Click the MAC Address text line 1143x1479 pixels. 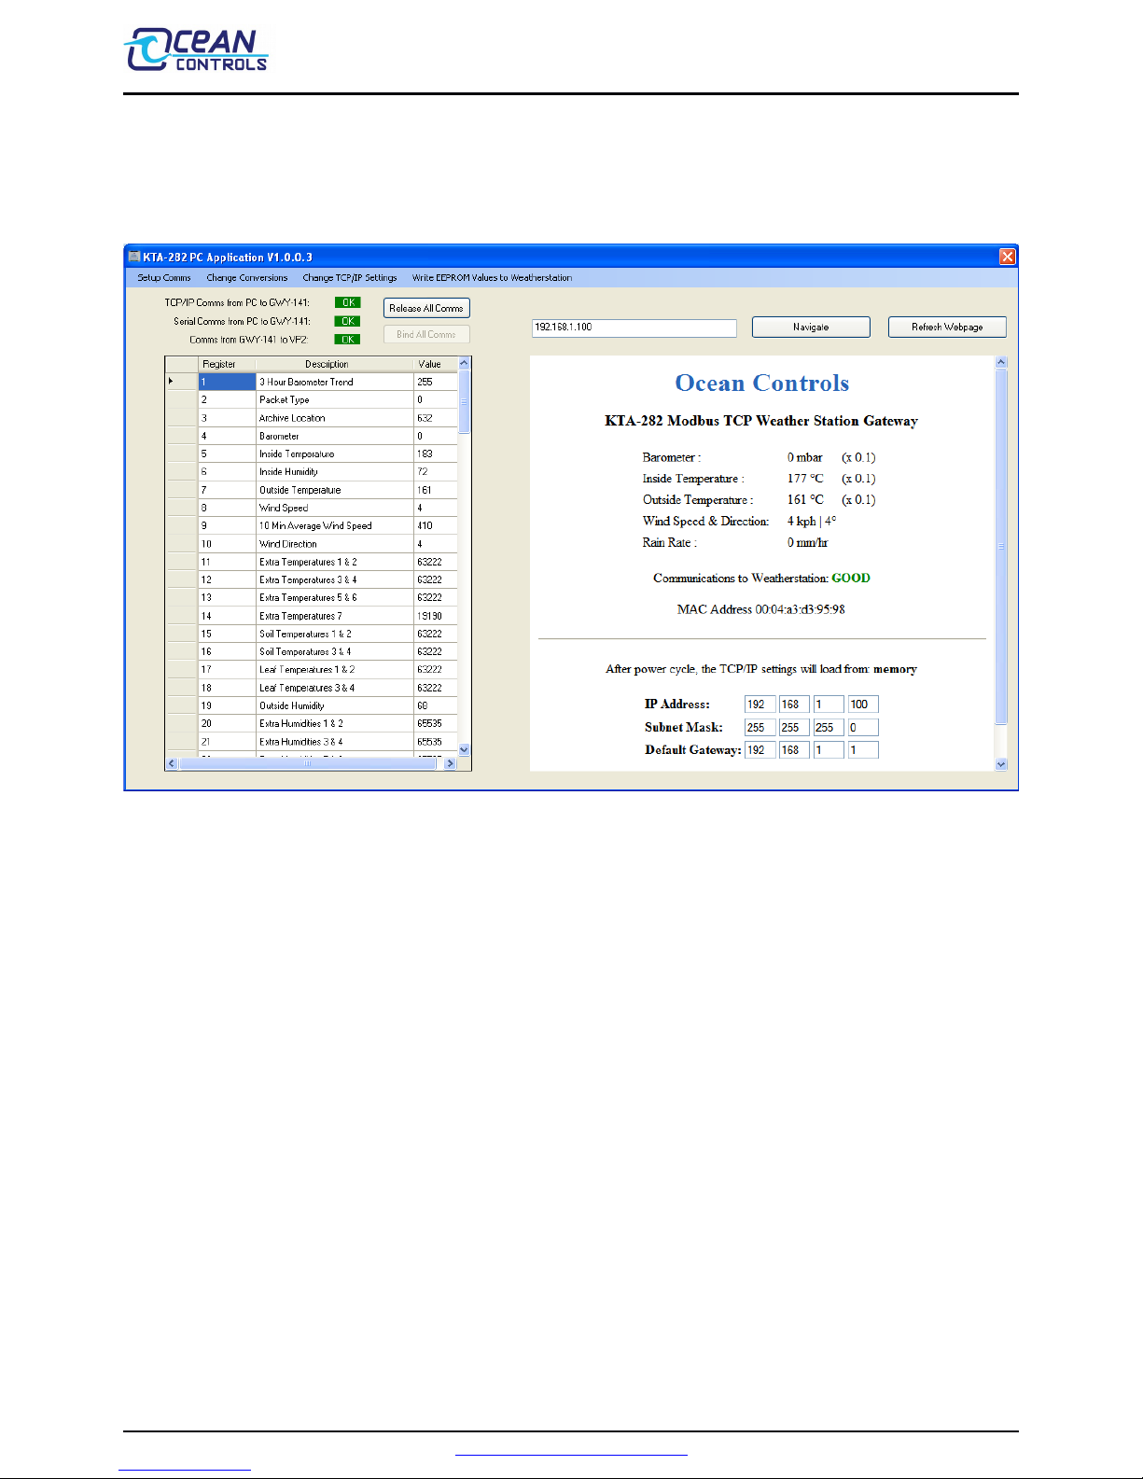[761, 609]
